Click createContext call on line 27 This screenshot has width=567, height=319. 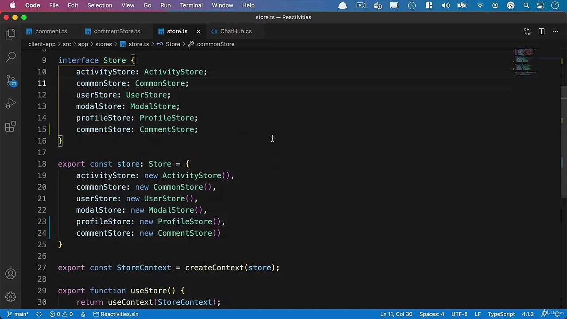[x=214, y=268]
